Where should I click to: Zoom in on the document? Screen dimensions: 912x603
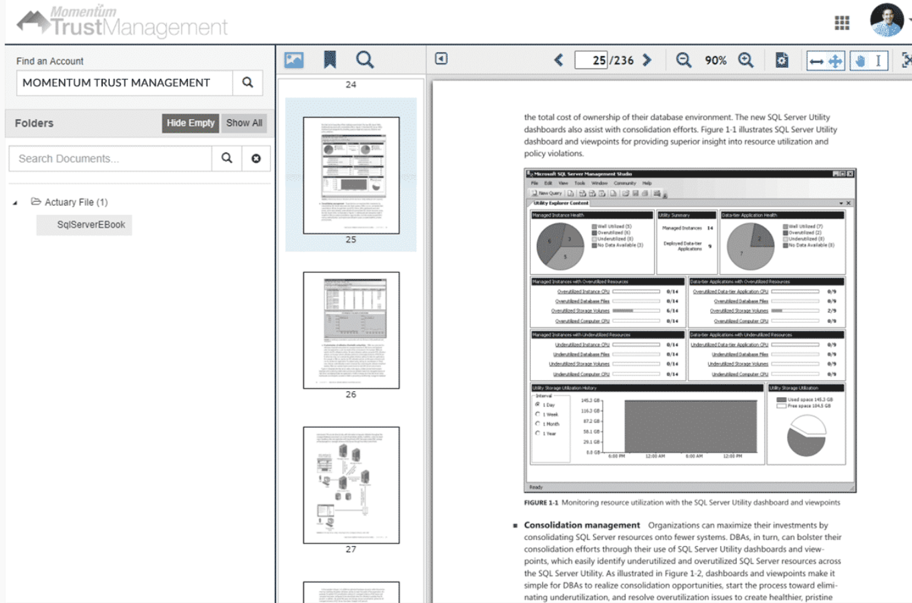click(746, 60)
